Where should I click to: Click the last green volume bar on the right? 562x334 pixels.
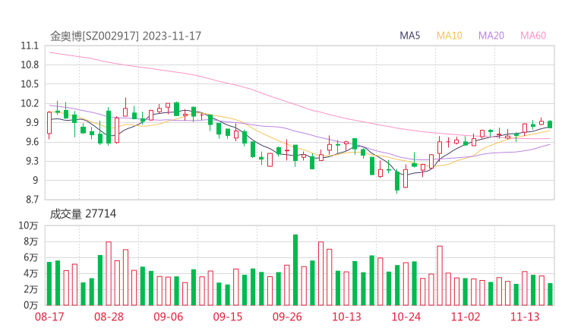coord(550,295)
